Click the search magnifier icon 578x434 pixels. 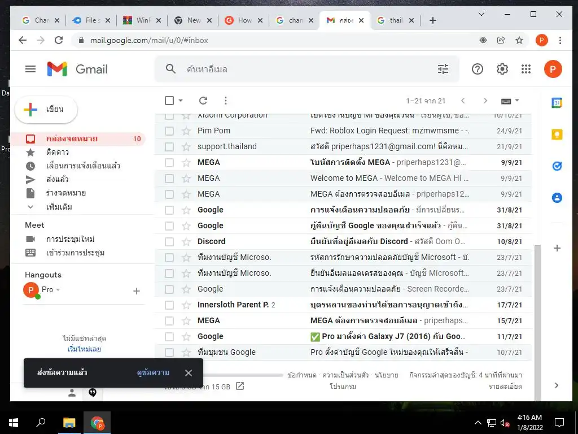pos(170,68)
